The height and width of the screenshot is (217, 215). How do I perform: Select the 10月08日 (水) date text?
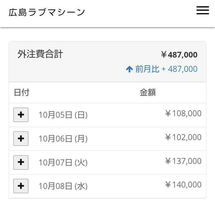coord(63,186)
